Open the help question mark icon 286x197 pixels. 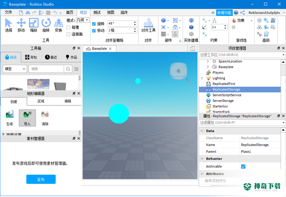point(236,12)
